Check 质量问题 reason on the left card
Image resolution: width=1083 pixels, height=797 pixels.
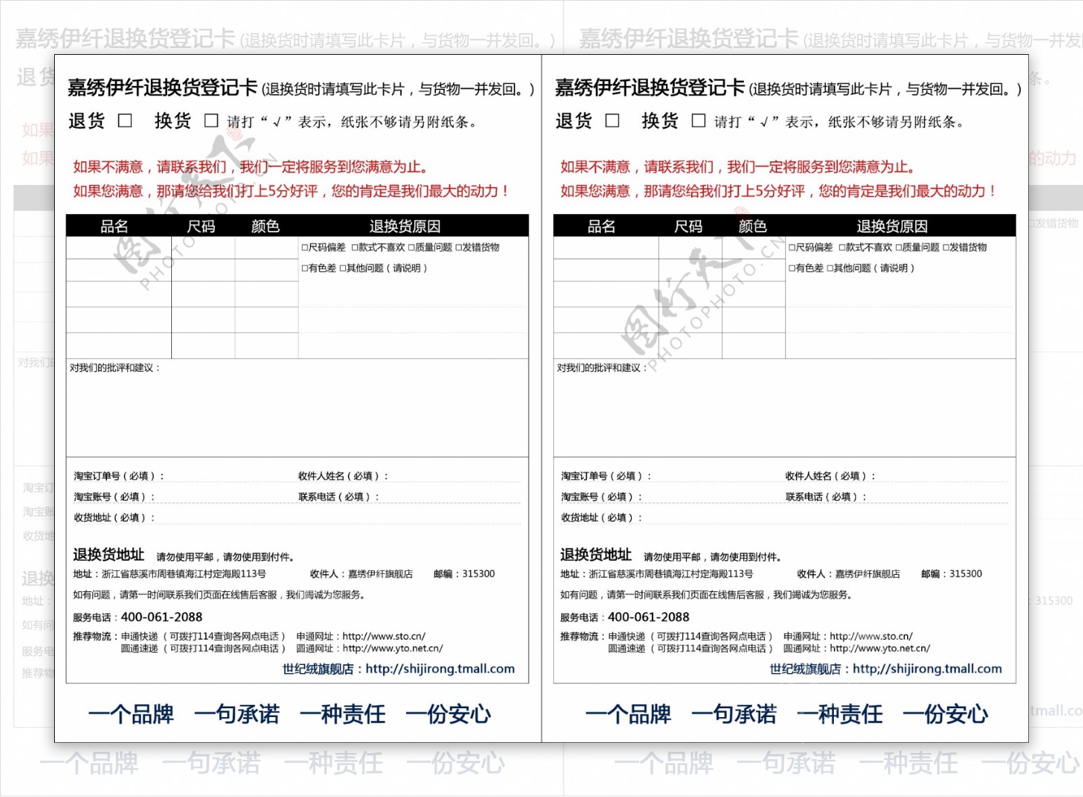(x=412, y=248)
